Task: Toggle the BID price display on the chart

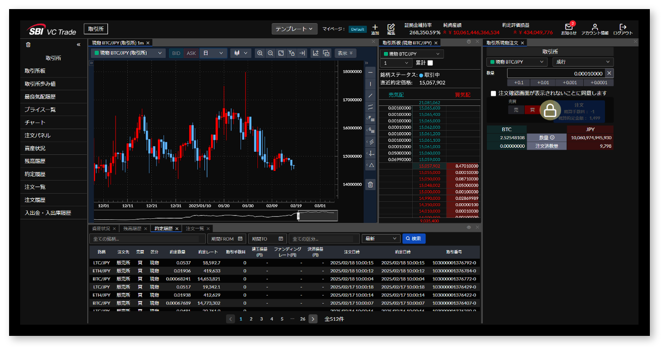Action: tap(176, 52)
